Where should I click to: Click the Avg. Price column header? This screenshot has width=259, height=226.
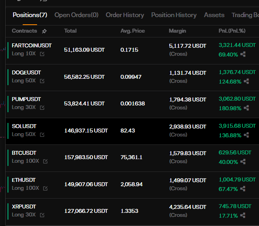tap(133, 31)
